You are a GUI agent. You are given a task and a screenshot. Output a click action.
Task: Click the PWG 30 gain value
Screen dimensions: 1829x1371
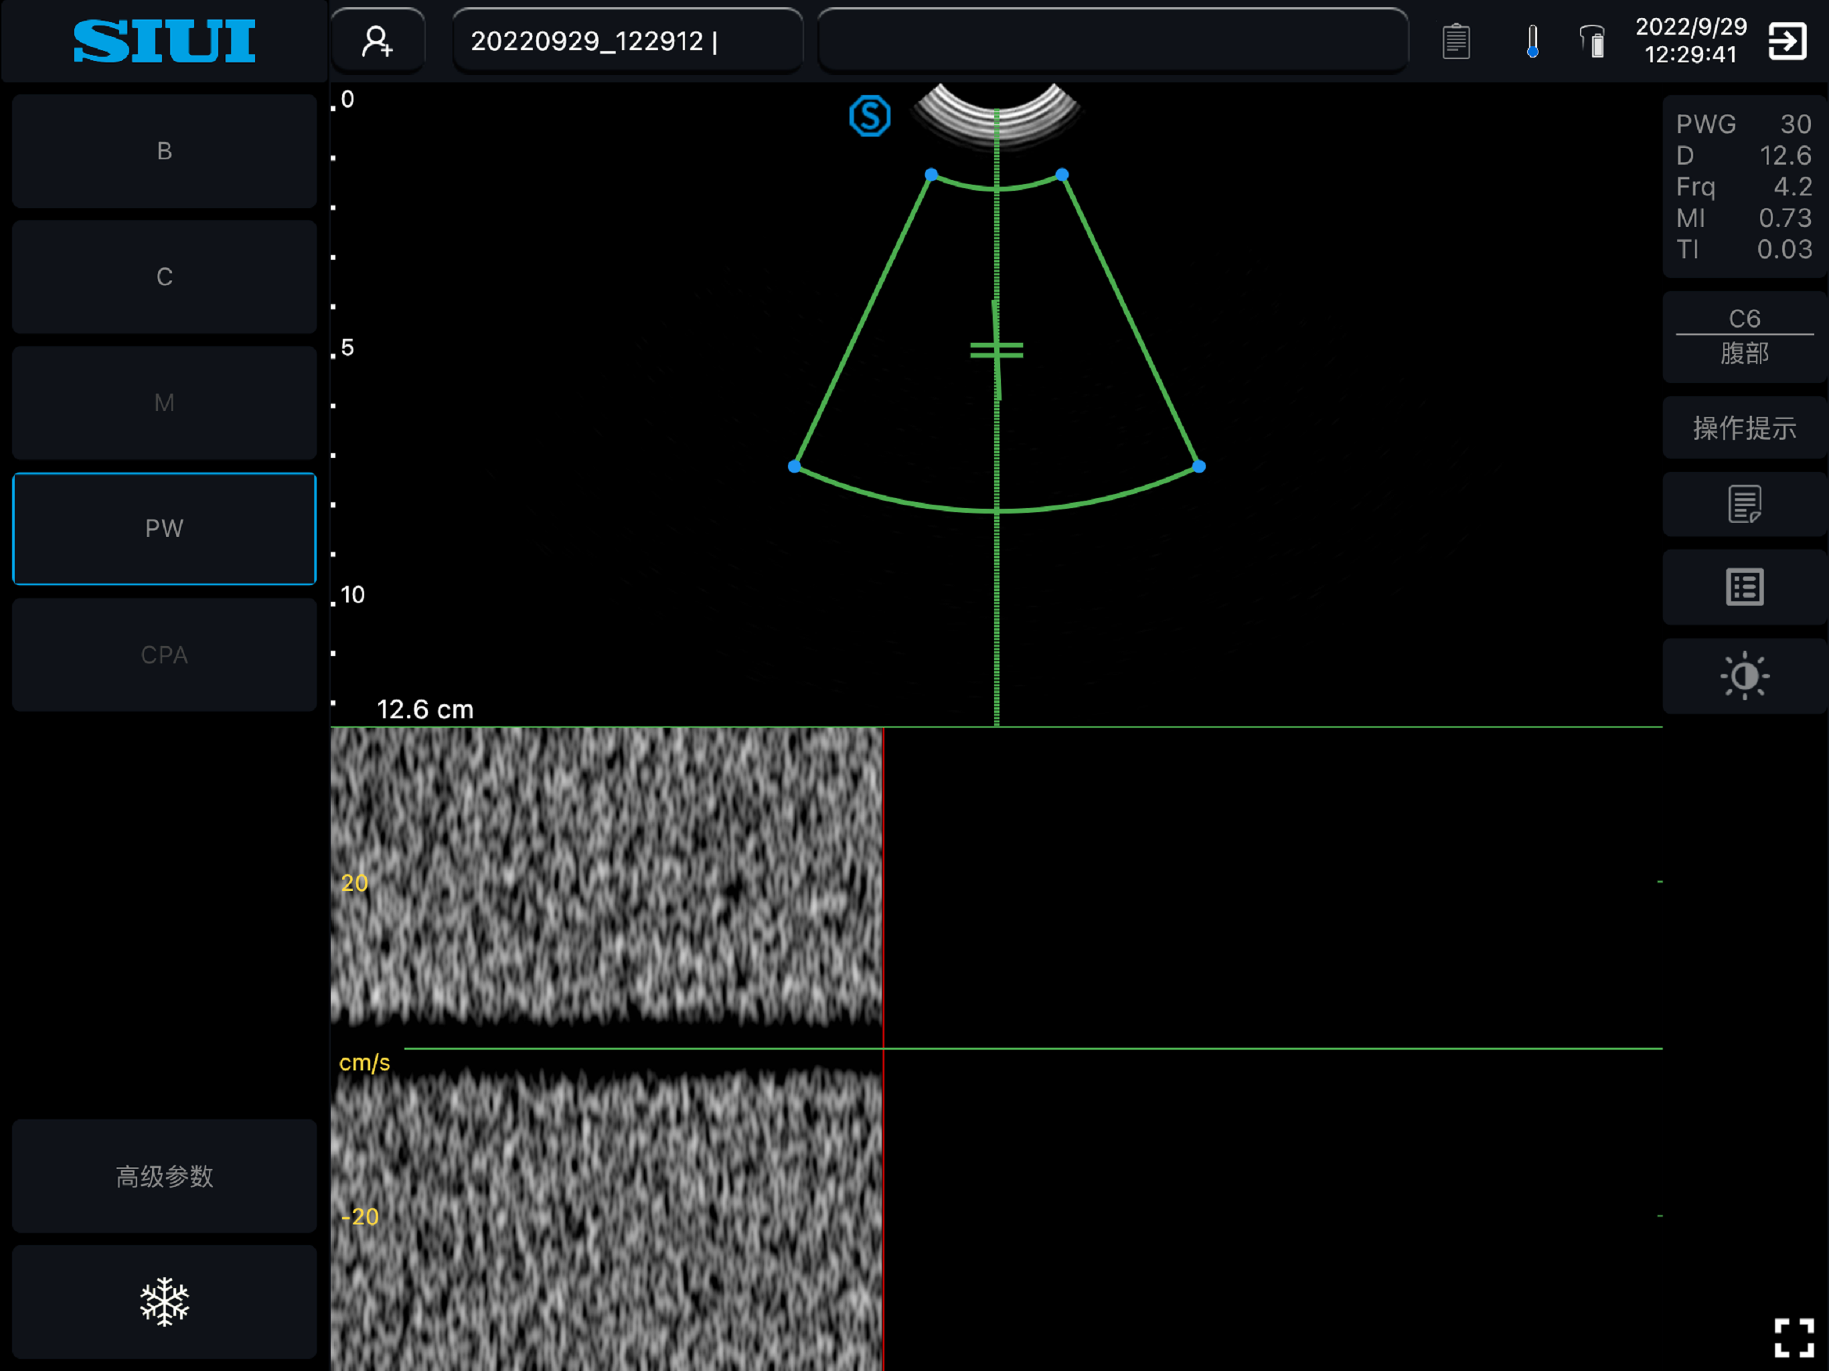[1744, 124]
